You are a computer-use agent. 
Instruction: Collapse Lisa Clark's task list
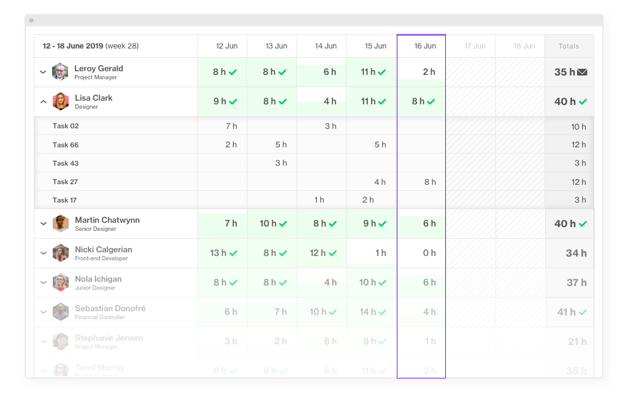(x=43, y=101)
